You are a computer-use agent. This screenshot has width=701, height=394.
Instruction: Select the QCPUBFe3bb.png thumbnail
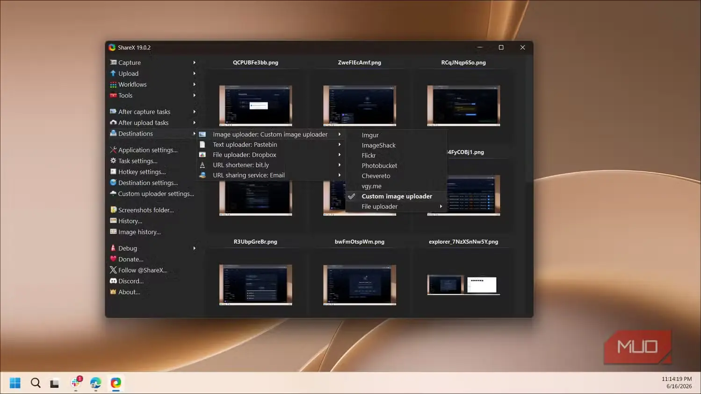point(256,106)
